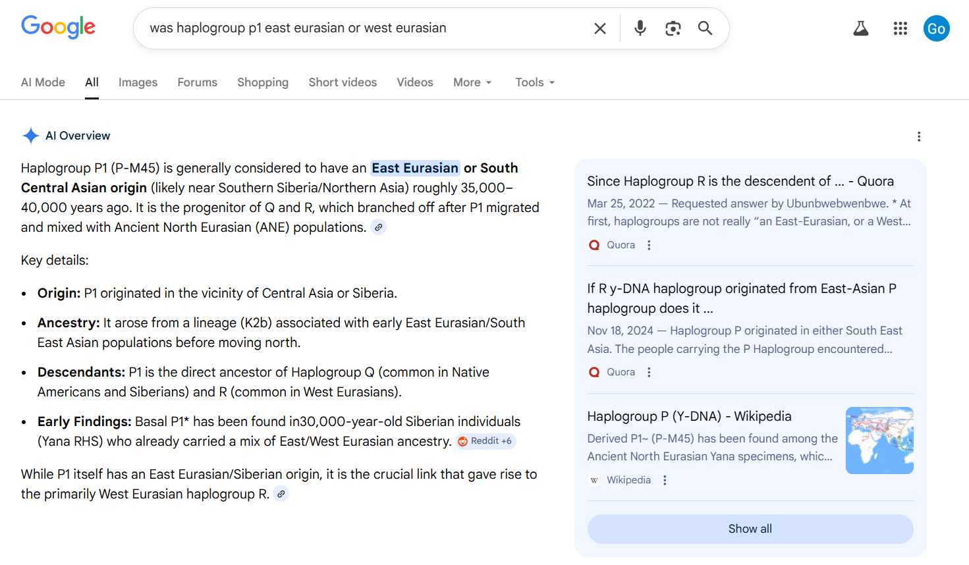The width and height of the screenshot is (969, 565).
Task: Open options for first Quora result
Action: pyautogui.click(x=649, y=245)
